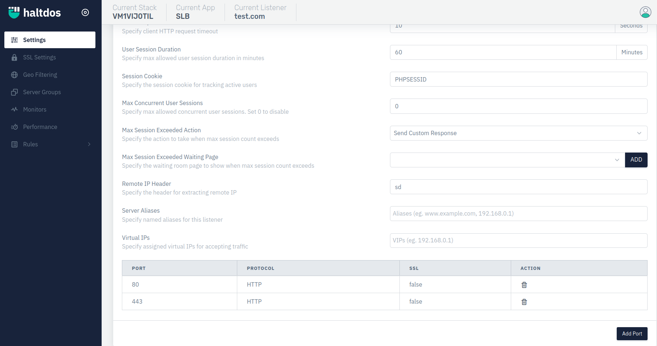Click the target circle icon beside haltdos
This screenshot has width=657, height=346.
coord(85,13)
